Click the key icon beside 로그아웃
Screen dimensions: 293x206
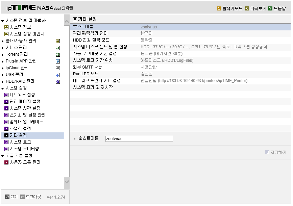coord(22,197)
